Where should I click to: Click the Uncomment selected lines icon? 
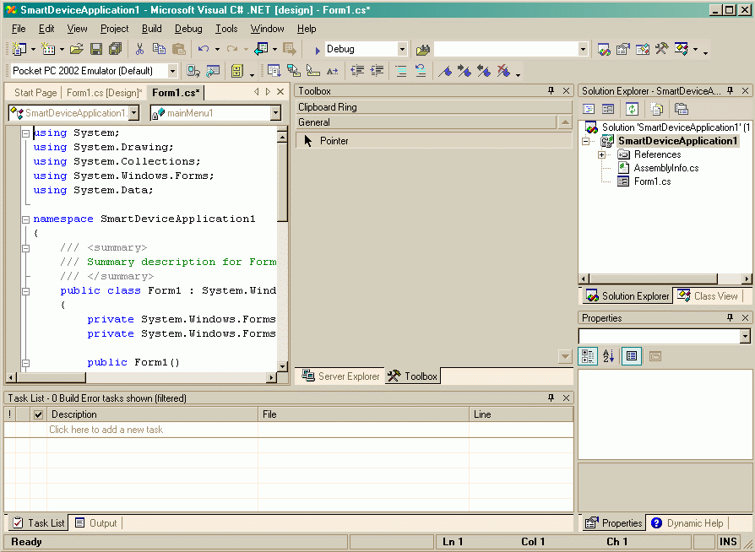(421, 71)
